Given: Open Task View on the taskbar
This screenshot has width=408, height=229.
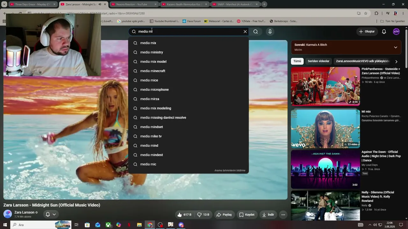Looking at the screenshot, I should point(76,225).
